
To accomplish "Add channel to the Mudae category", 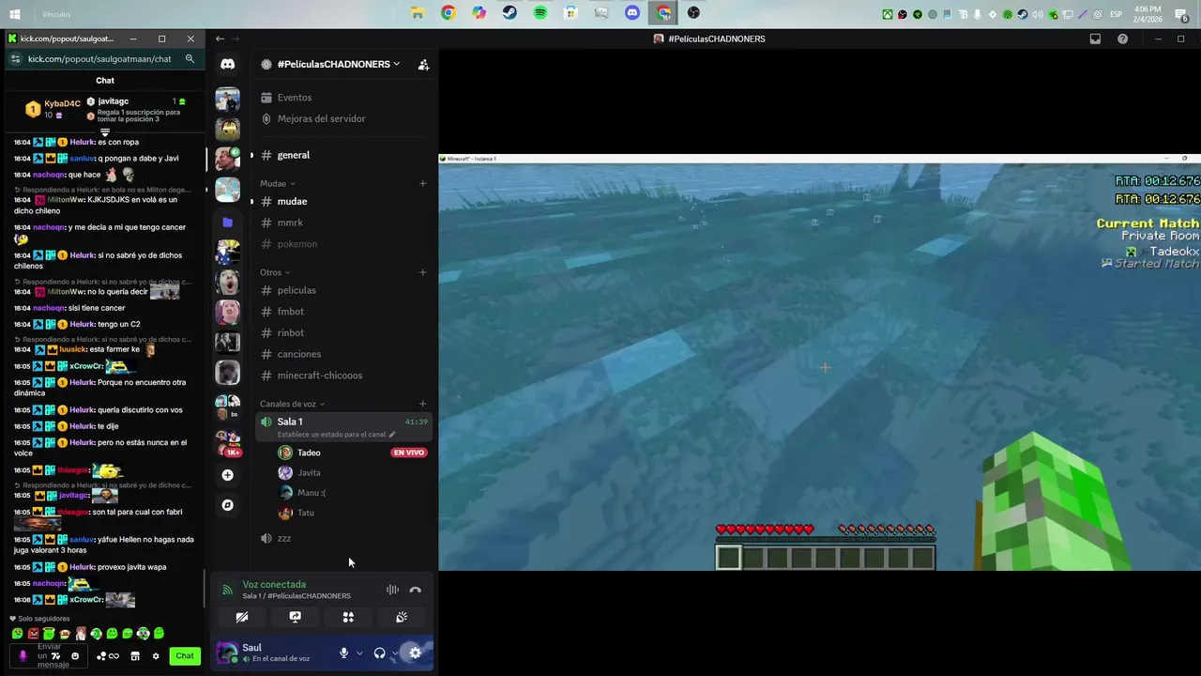I will [x=422, y=183].
